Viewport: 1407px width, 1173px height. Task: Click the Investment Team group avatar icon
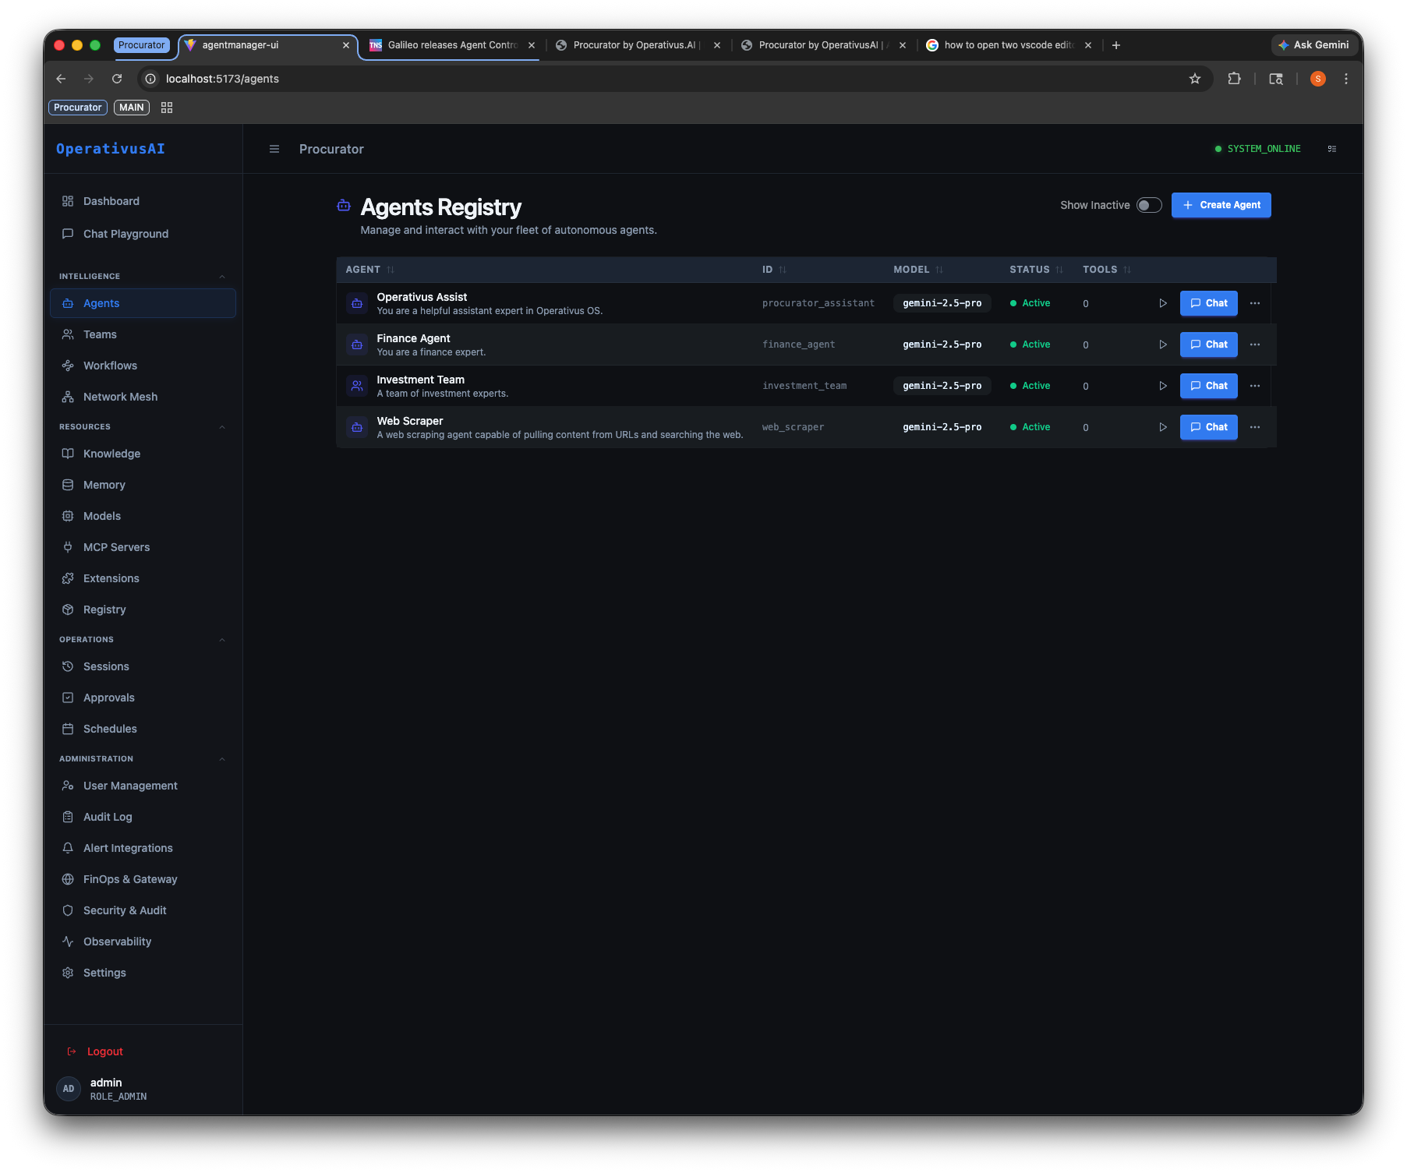point(357,386)
